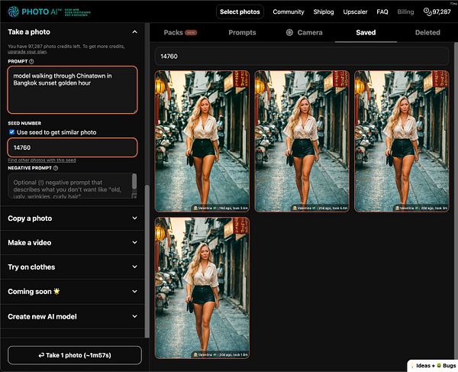Click the seed number field showing 14760
458x372 pixels.
point(73,147)
